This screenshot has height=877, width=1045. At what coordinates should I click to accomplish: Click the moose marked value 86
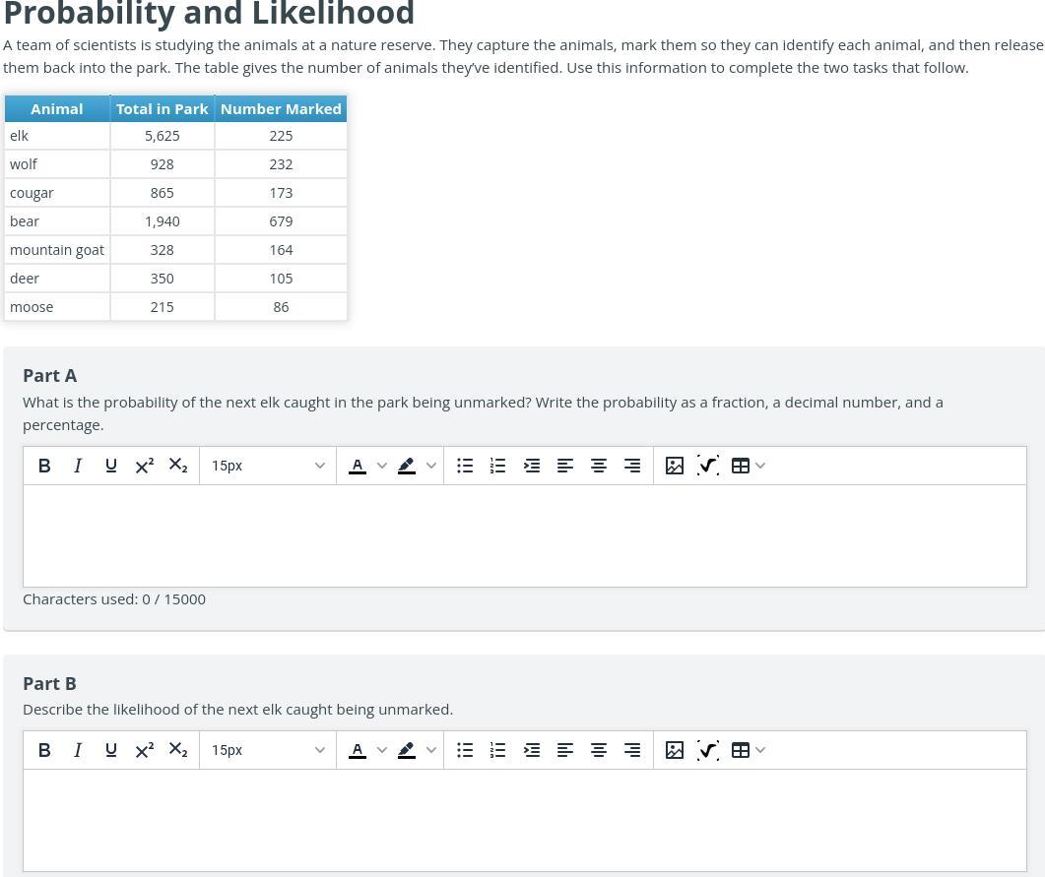click(281, 308)
